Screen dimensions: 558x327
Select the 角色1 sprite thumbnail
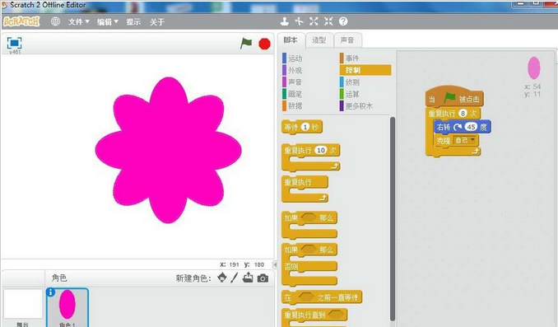[67, 307]
